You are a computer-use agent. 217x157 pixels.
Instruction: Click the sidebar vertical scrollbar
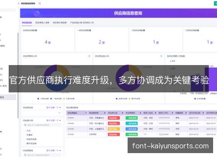pos(18,75)
